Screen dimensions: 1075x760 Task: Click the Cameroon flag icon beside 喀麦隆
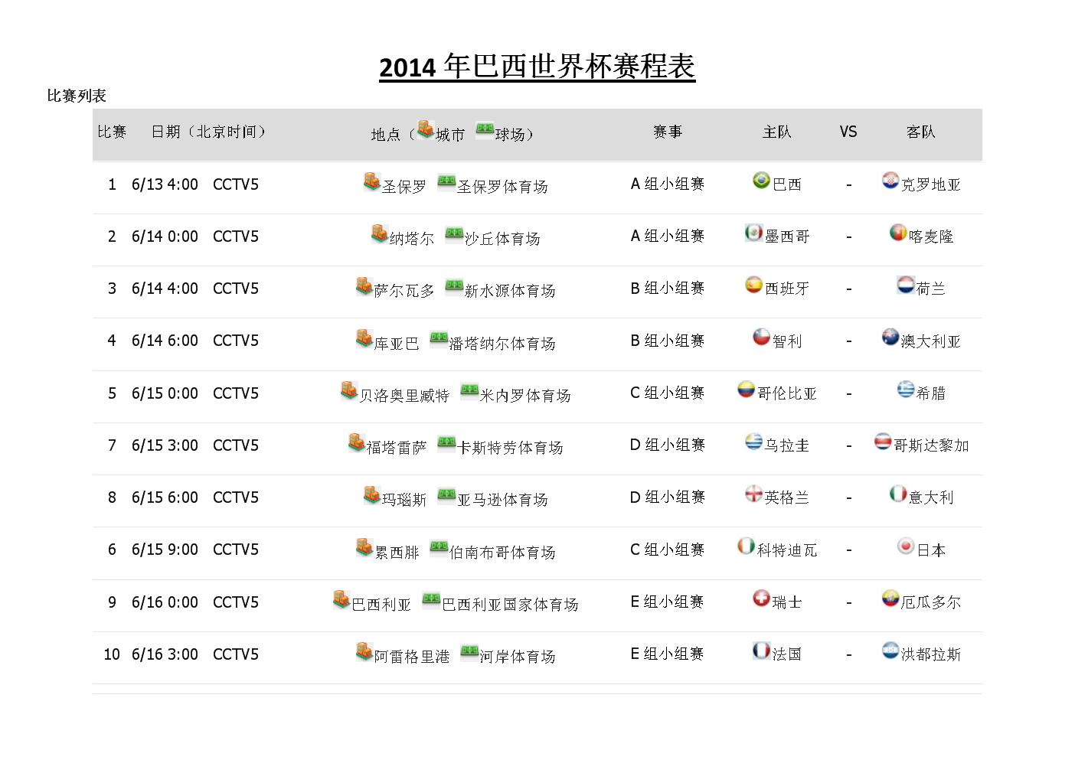[897, 233]
